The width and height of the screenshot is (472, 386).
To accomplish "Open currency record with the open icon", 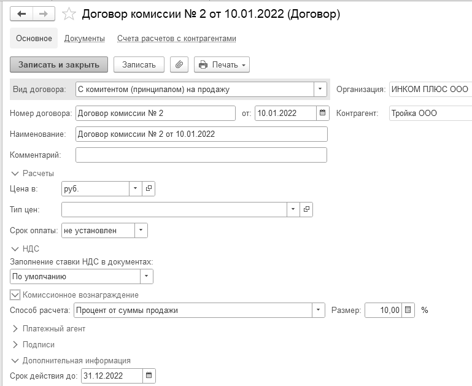I will coord(149,189).
